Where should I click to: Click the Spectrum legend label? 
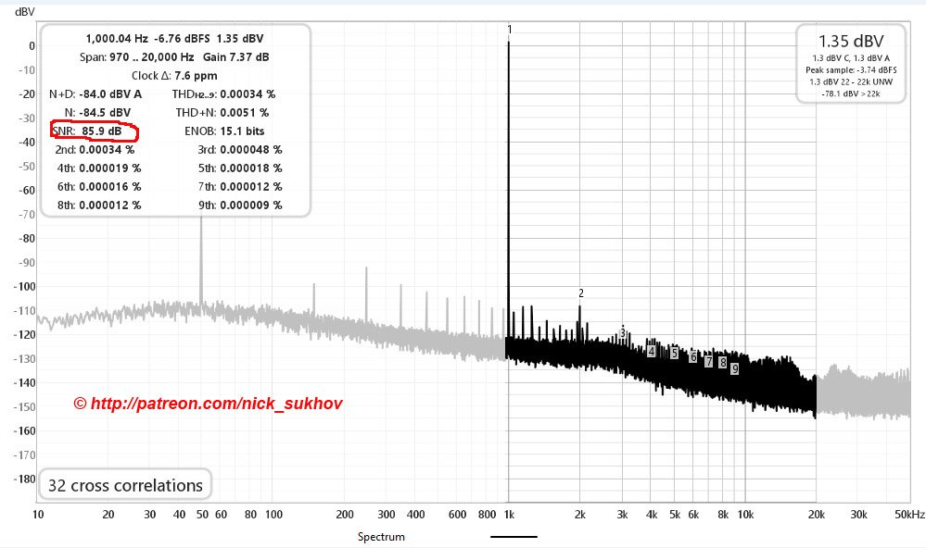[x=381, y=537]
